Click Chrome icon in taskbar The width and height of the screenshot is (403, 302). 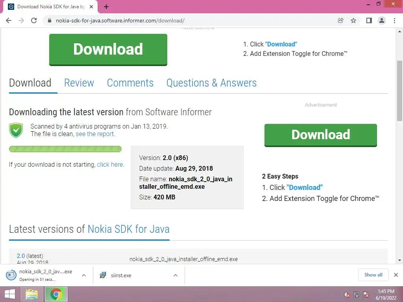pyautogui.click(x=56, y=294)
